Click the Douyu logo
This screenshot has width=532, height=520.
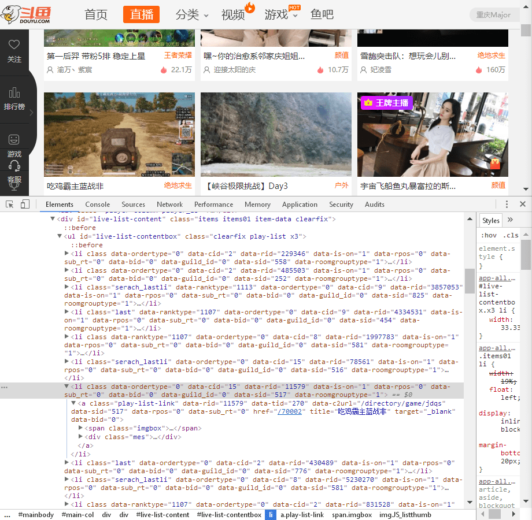click(26, 14)
